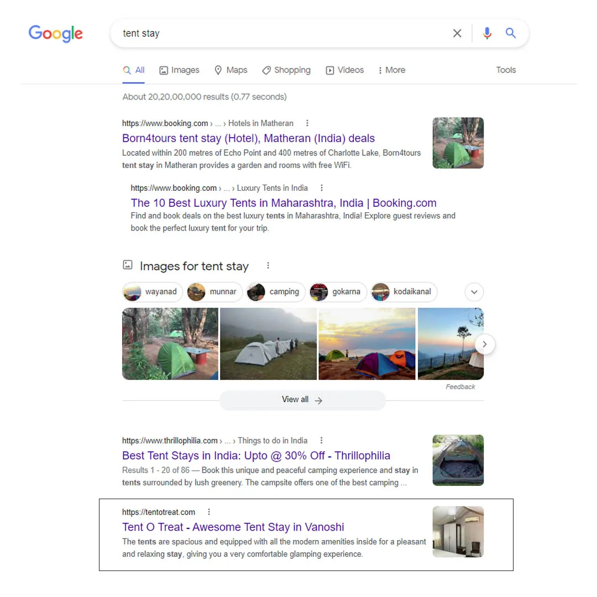Clear the search box with the X icon
The height and width of the screenshot is (597, 597).
pos(457,33)
